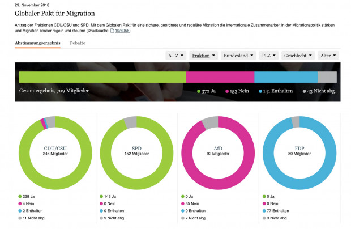This screenshot has width=351, height=229.
Task: Select the FDP donut chart label
Action: click(x=299, y=149)
